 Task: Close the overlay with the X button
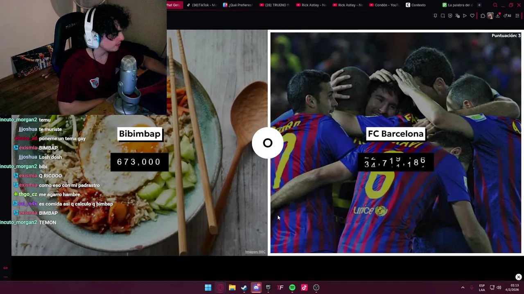pyautogui.click(x=518, y=277)
